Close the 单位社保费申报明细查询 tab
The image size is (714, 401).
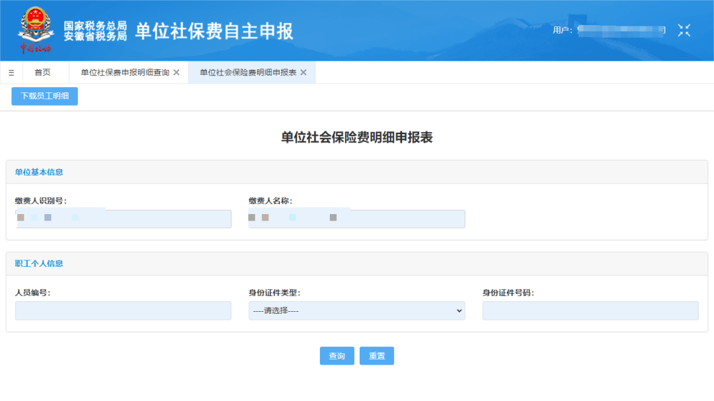(x=177, y=73)
